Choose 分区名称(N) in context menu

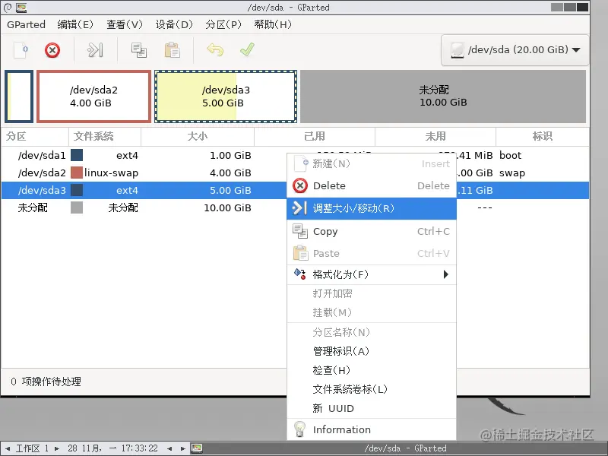pyautogui.click(x=372, y=333)
